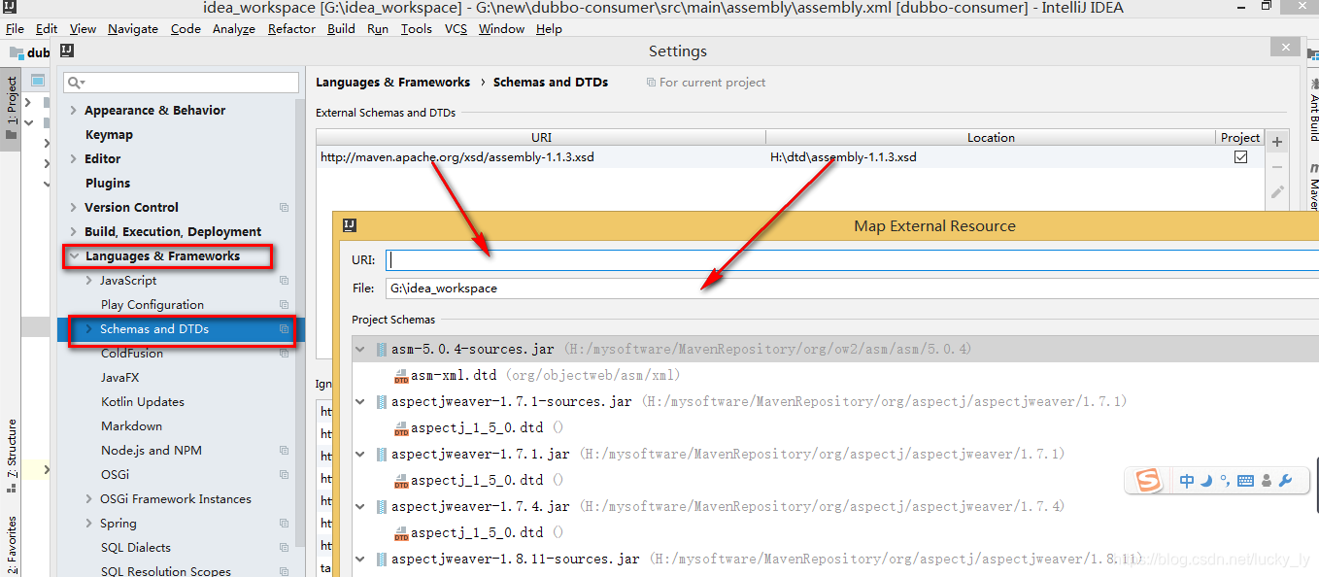The width and height of the screenshot is (1319, 577).
Task: Open Sogou soft keyboard
Action: (x=1246, y=481)
